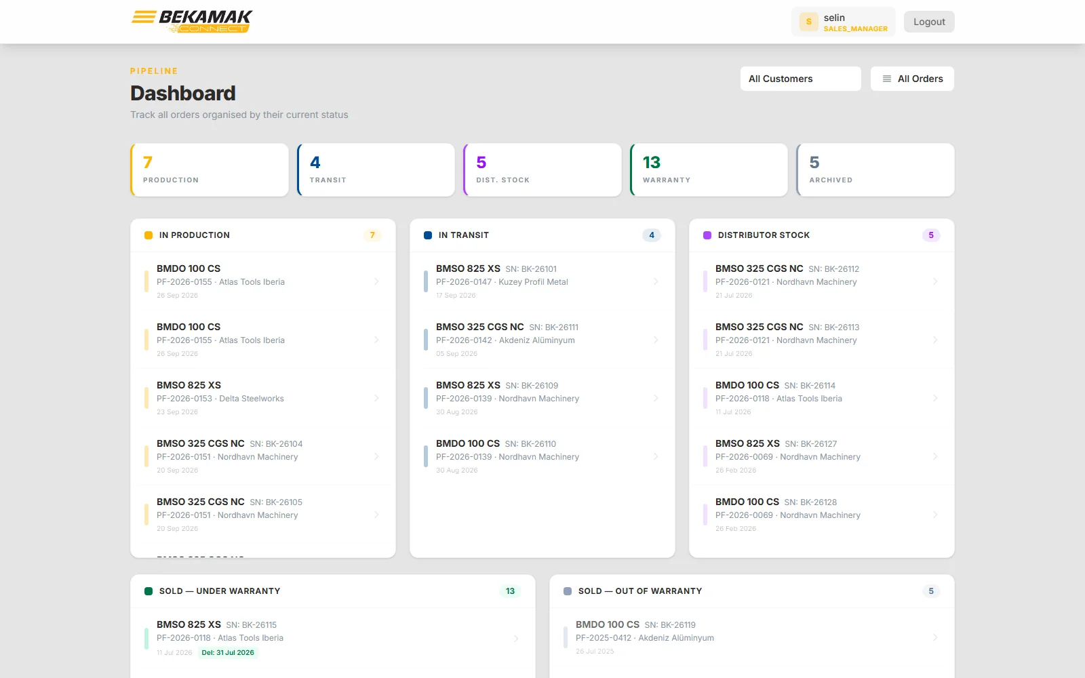Image resolution: width=1085 pixels, height=678 pixels.
Task: Expand BMDO 100 CS BK-26128 chevron
Action: [935, 515]
